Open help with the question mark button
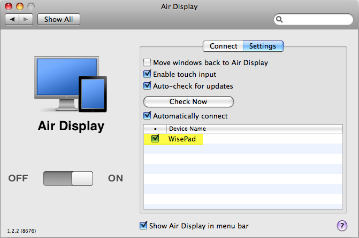359x238 pixels. tap(342, 226)
